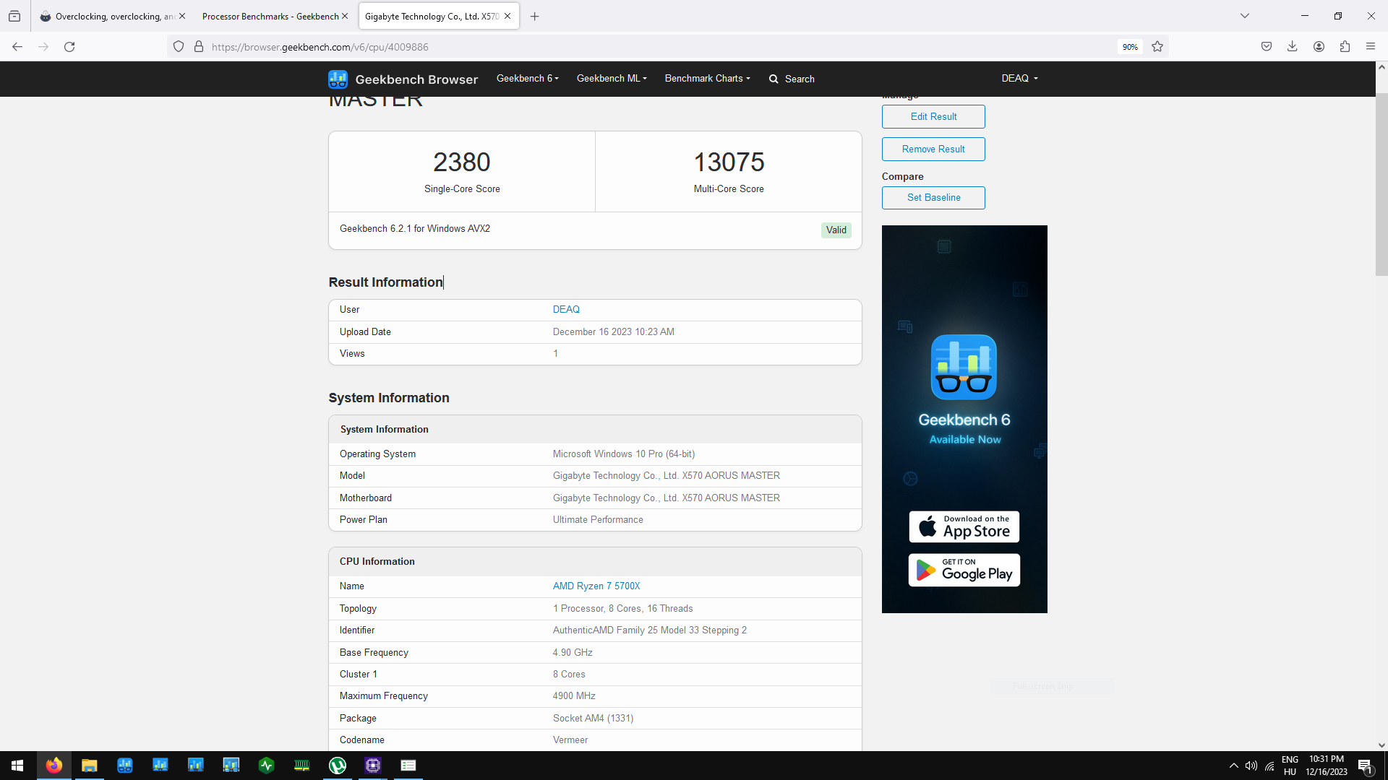Open the Windows Start menu
The width and height of the screenshot is (1388, 780).
pos(17,766)
